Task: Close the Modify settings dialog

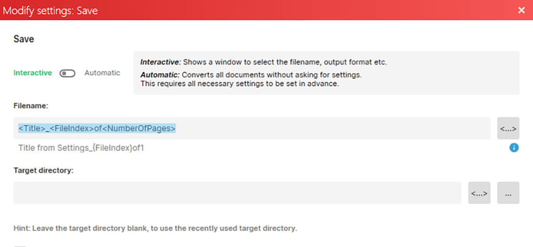Action: [522, 10]
